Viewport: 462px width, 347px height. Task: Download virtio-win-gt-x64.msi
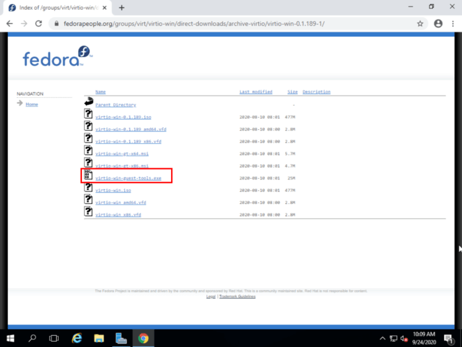pos(122,154)
